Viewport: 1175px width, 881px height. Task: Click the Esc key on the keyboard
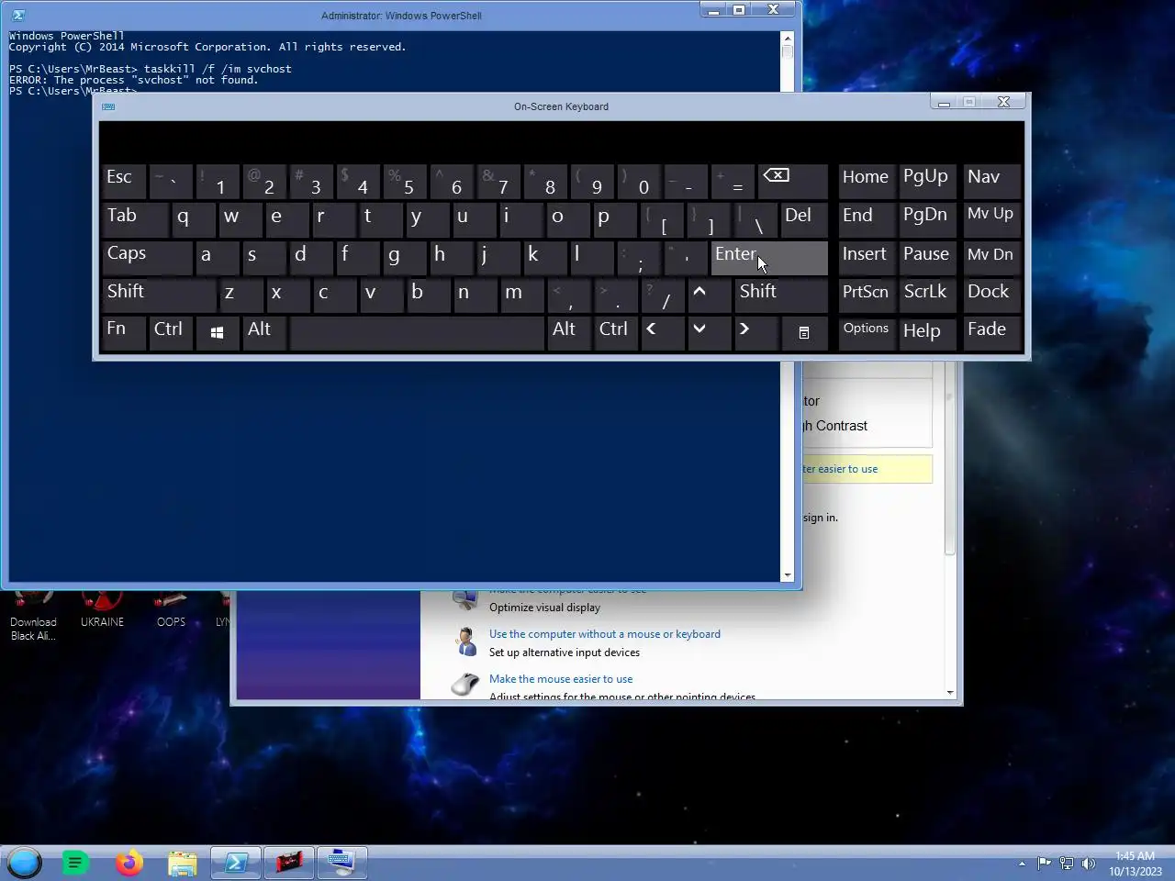point(124,182)
